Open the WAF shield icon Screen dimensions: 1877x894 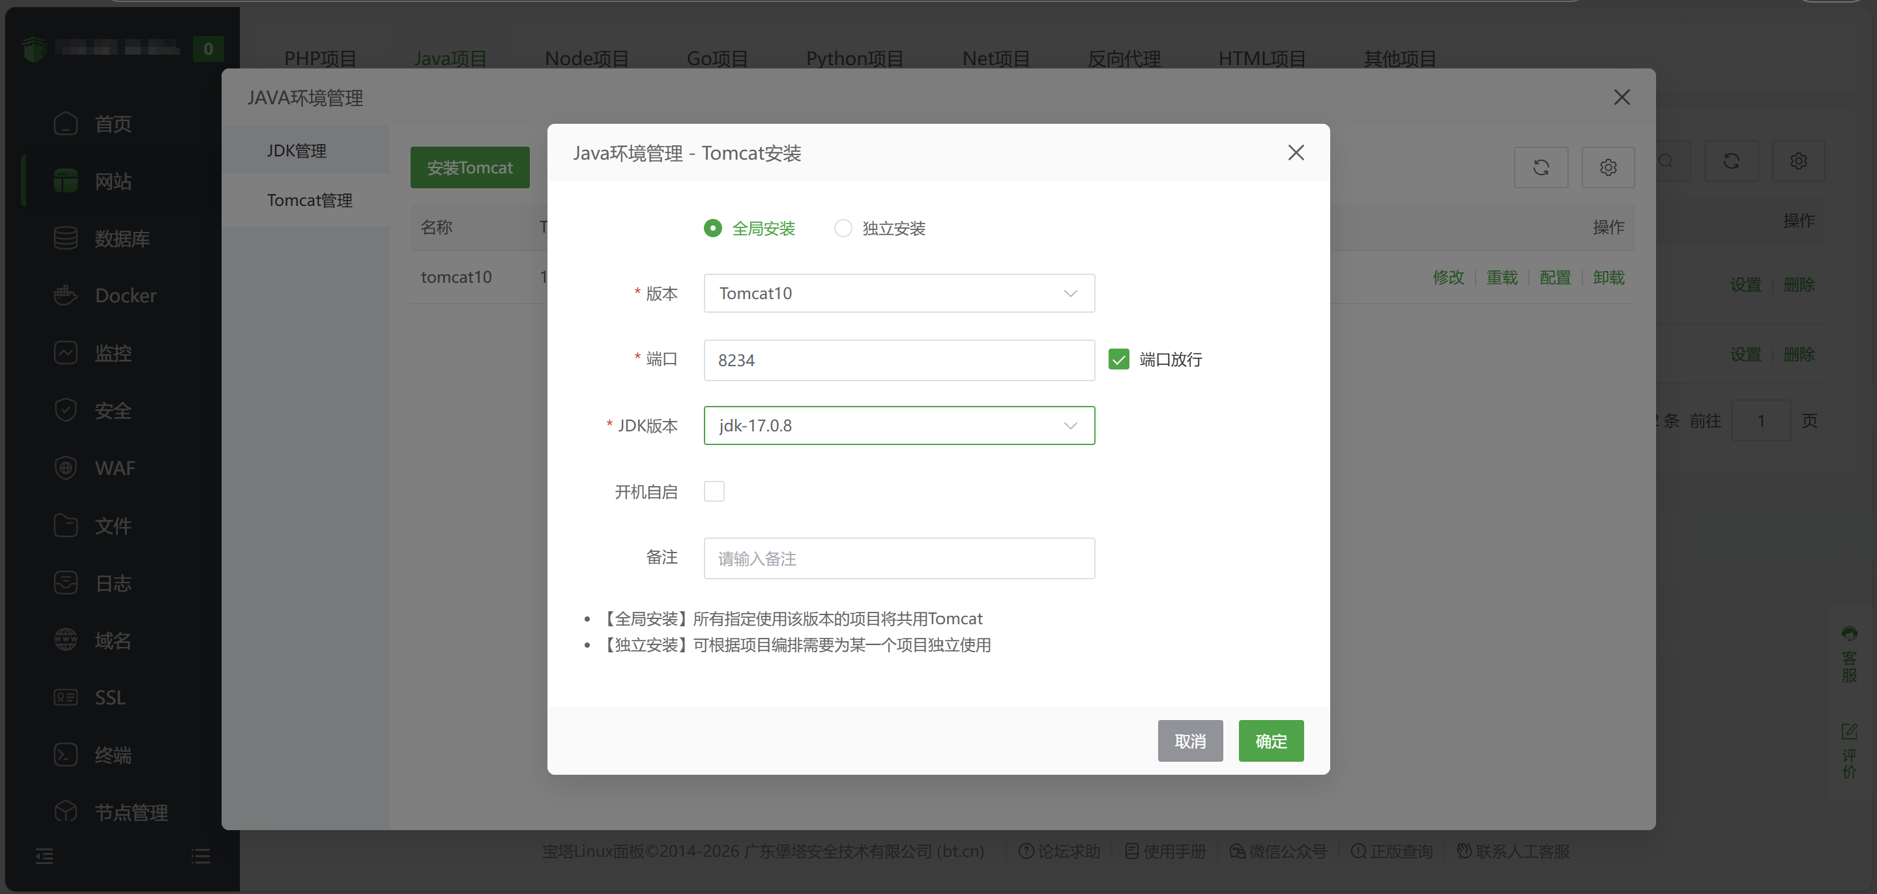66,468
